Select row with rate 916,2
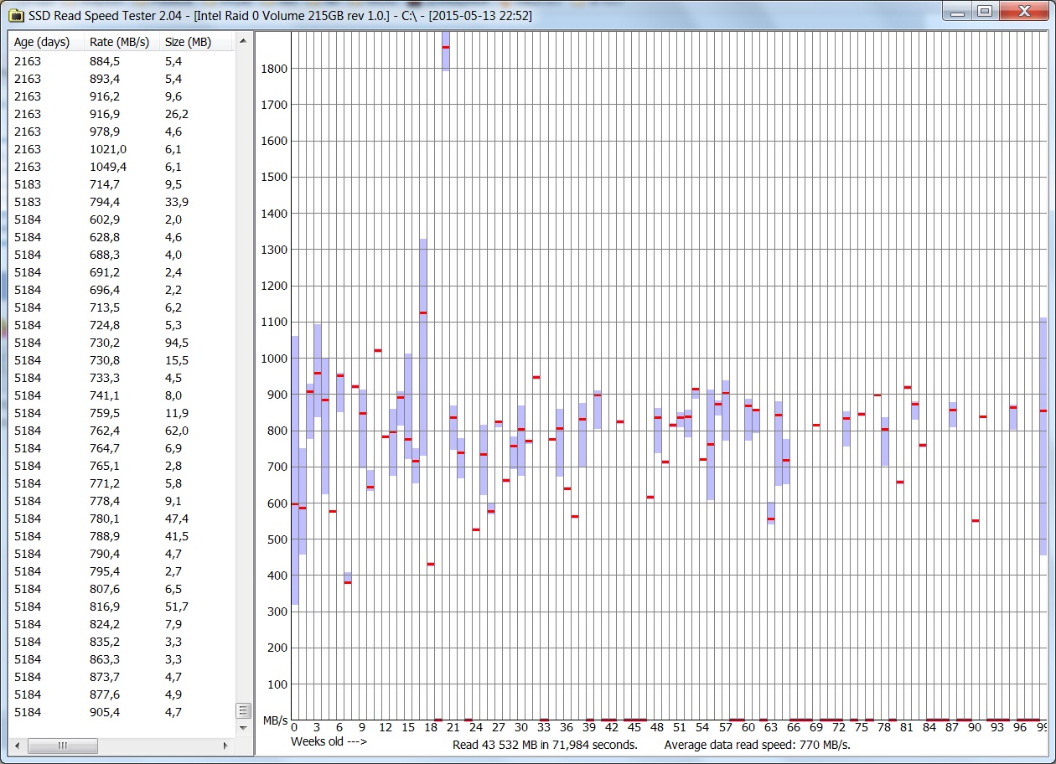This screenshot has height=764, width=1056. pos(121,96)
